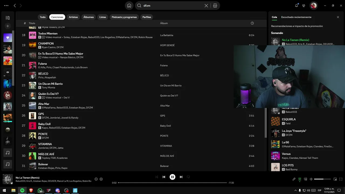
Task: Seek on the playback progress bar
Action: tap(172, 183)
